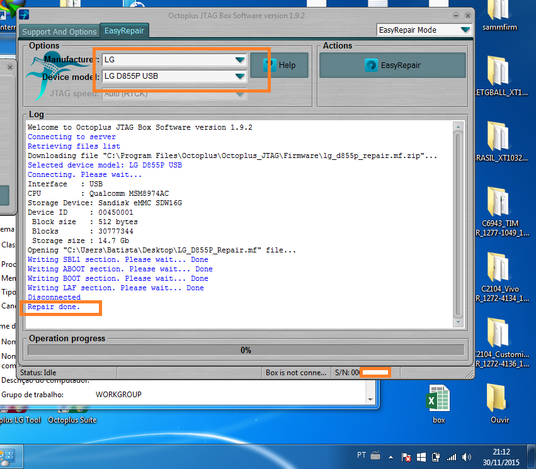Viewport: 536px width, 469px height.
Task: Click the 'Storage size : 14.7 Gb' line
Action: pos(81,241)
